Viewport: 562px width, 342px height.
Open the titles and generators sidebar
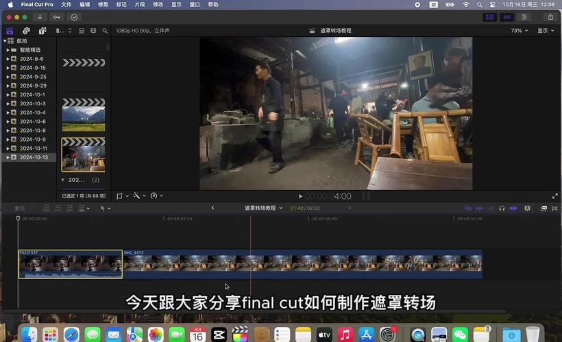[x=42, y=31]
